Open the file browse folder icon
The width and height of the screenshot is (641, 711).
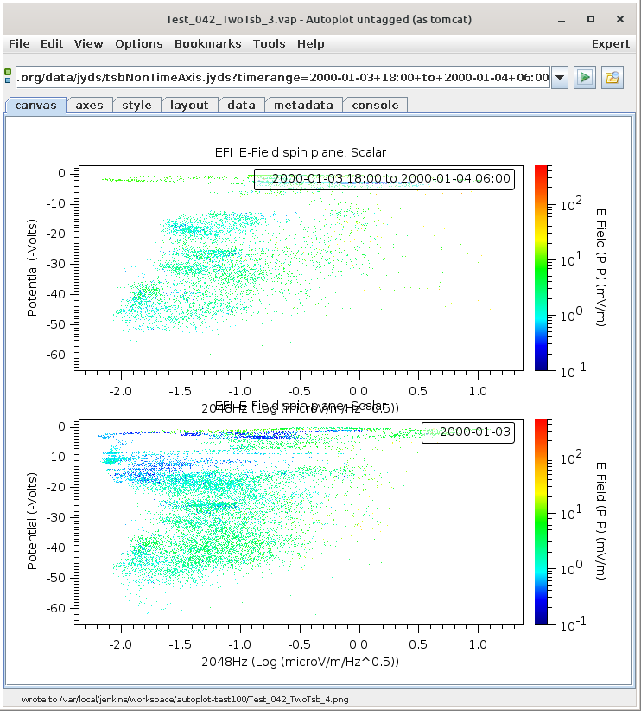pyautogui.click(x=612, y=78)
